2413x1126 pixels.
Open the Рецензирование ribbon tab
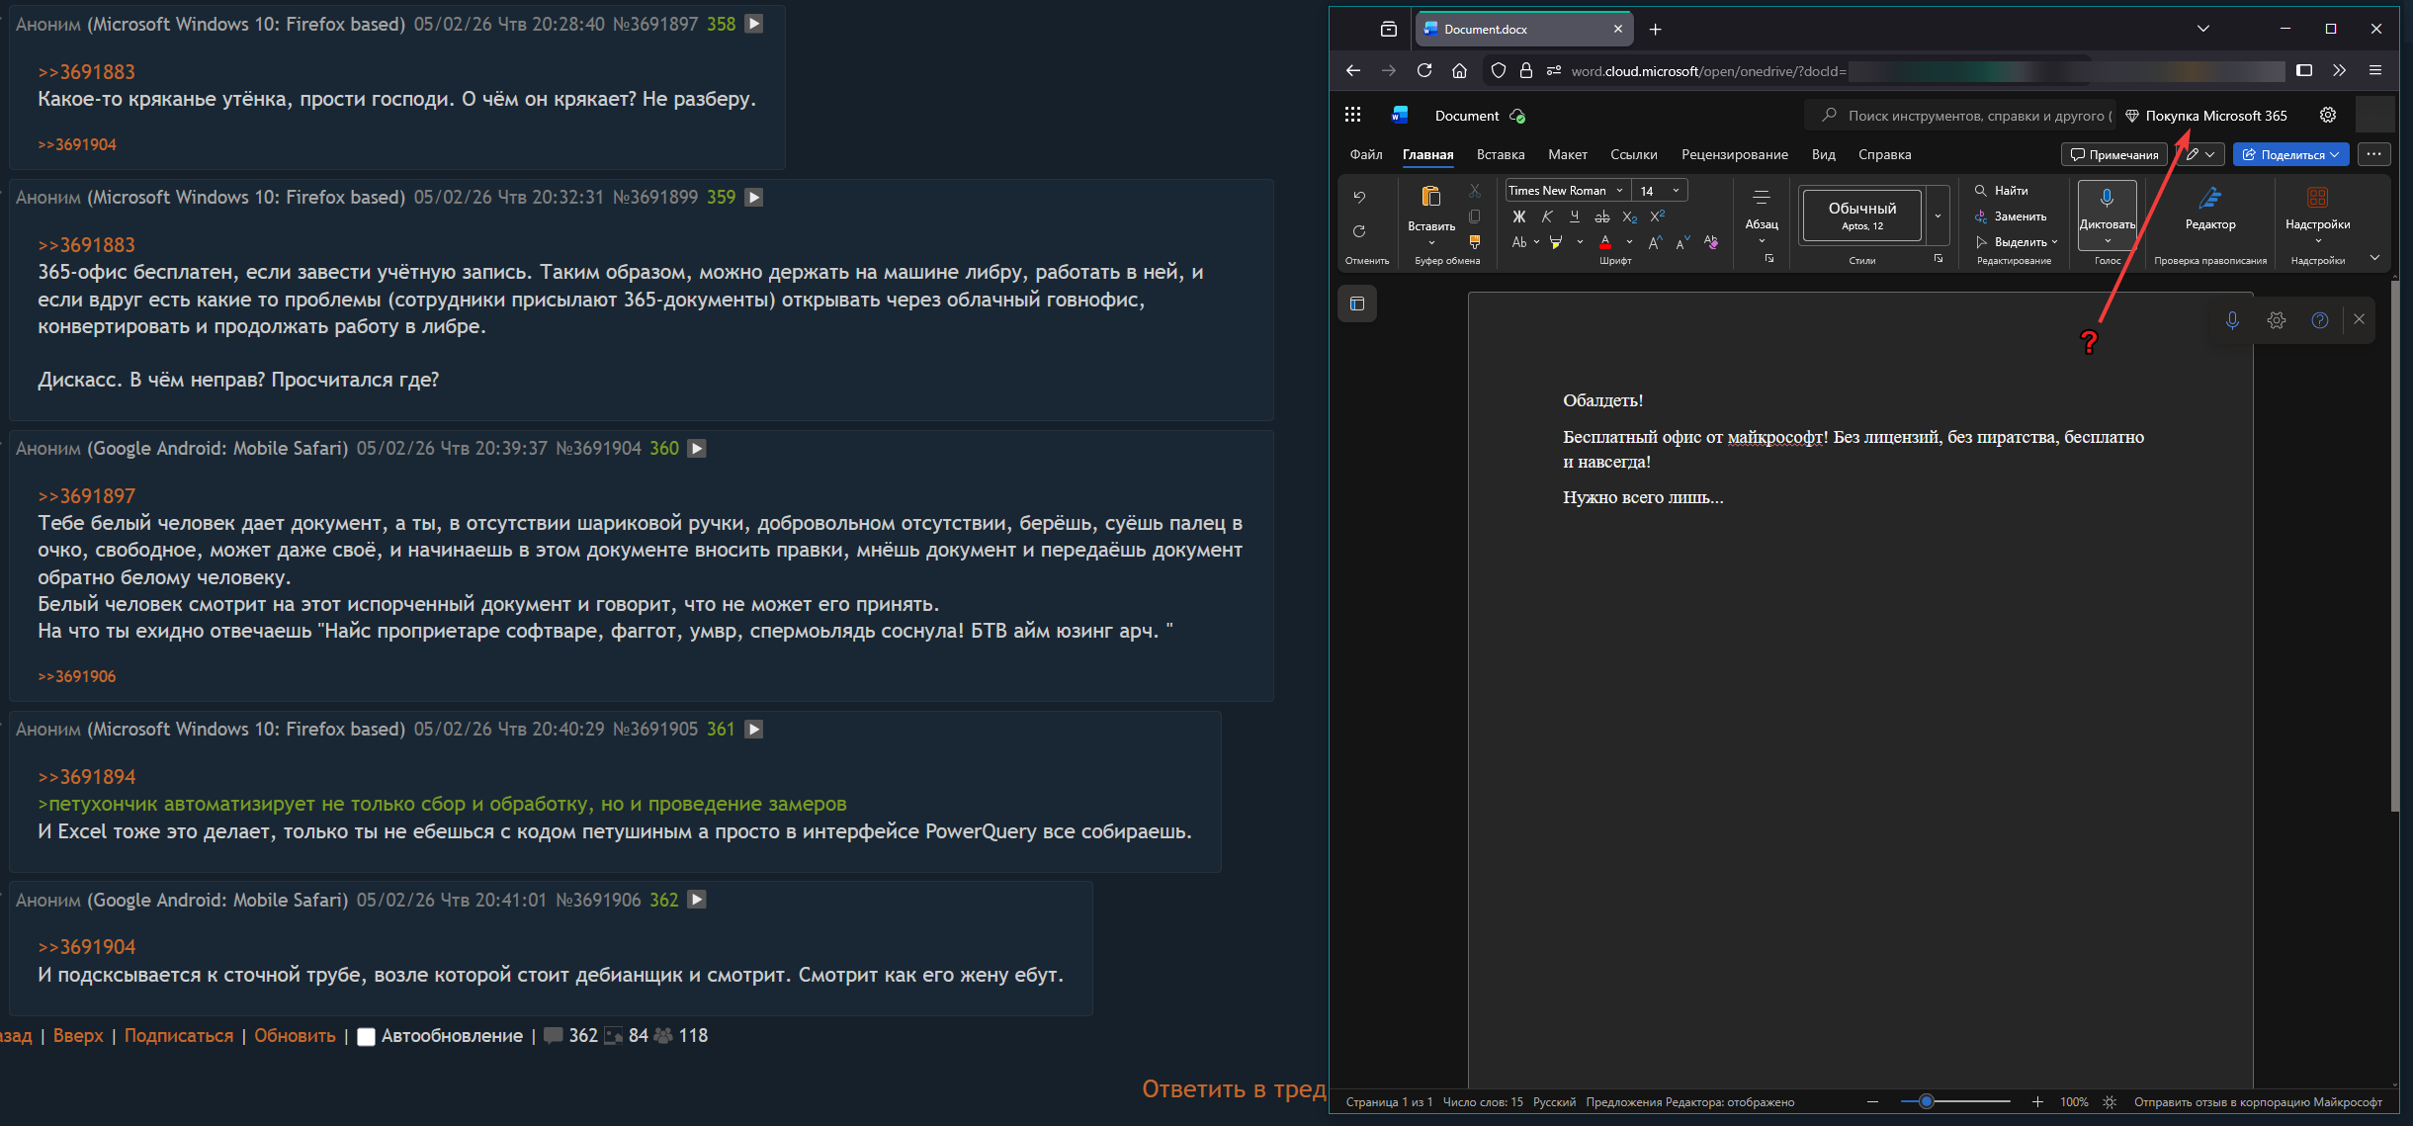click(1734, 154)
